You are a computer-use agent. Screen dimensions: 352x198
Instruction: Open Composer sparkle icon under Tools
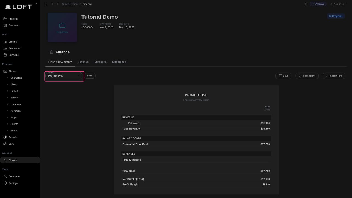coord(5,177)
